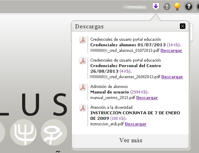Open the downloads arrow icon in toolbar

156,6
